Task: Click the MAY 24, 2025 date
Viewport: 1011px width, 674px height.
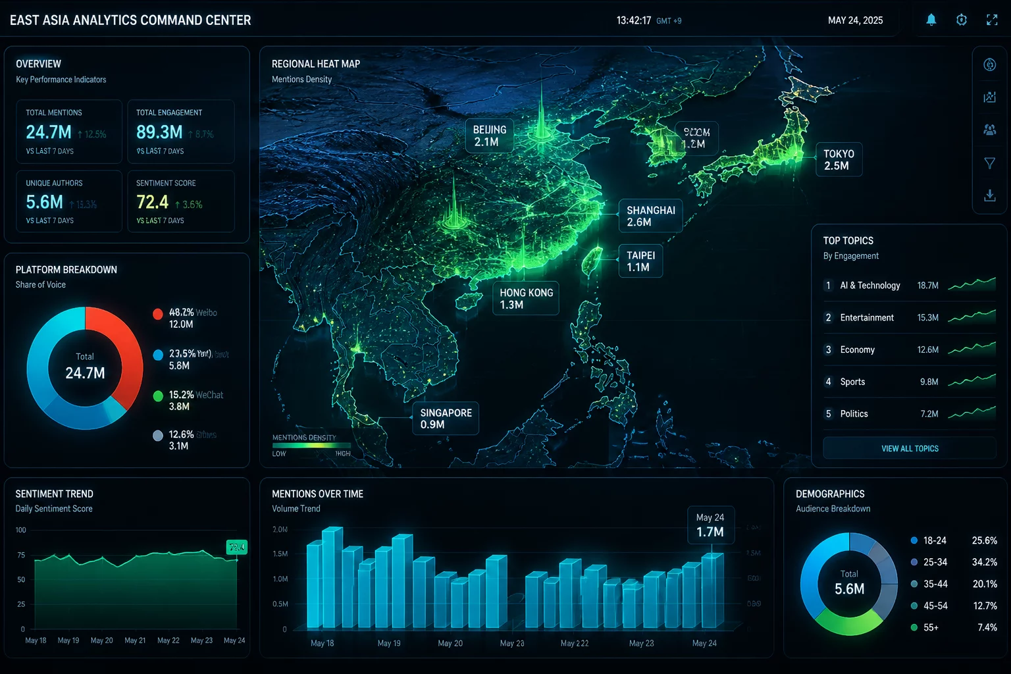Action: tap(855, 20)
